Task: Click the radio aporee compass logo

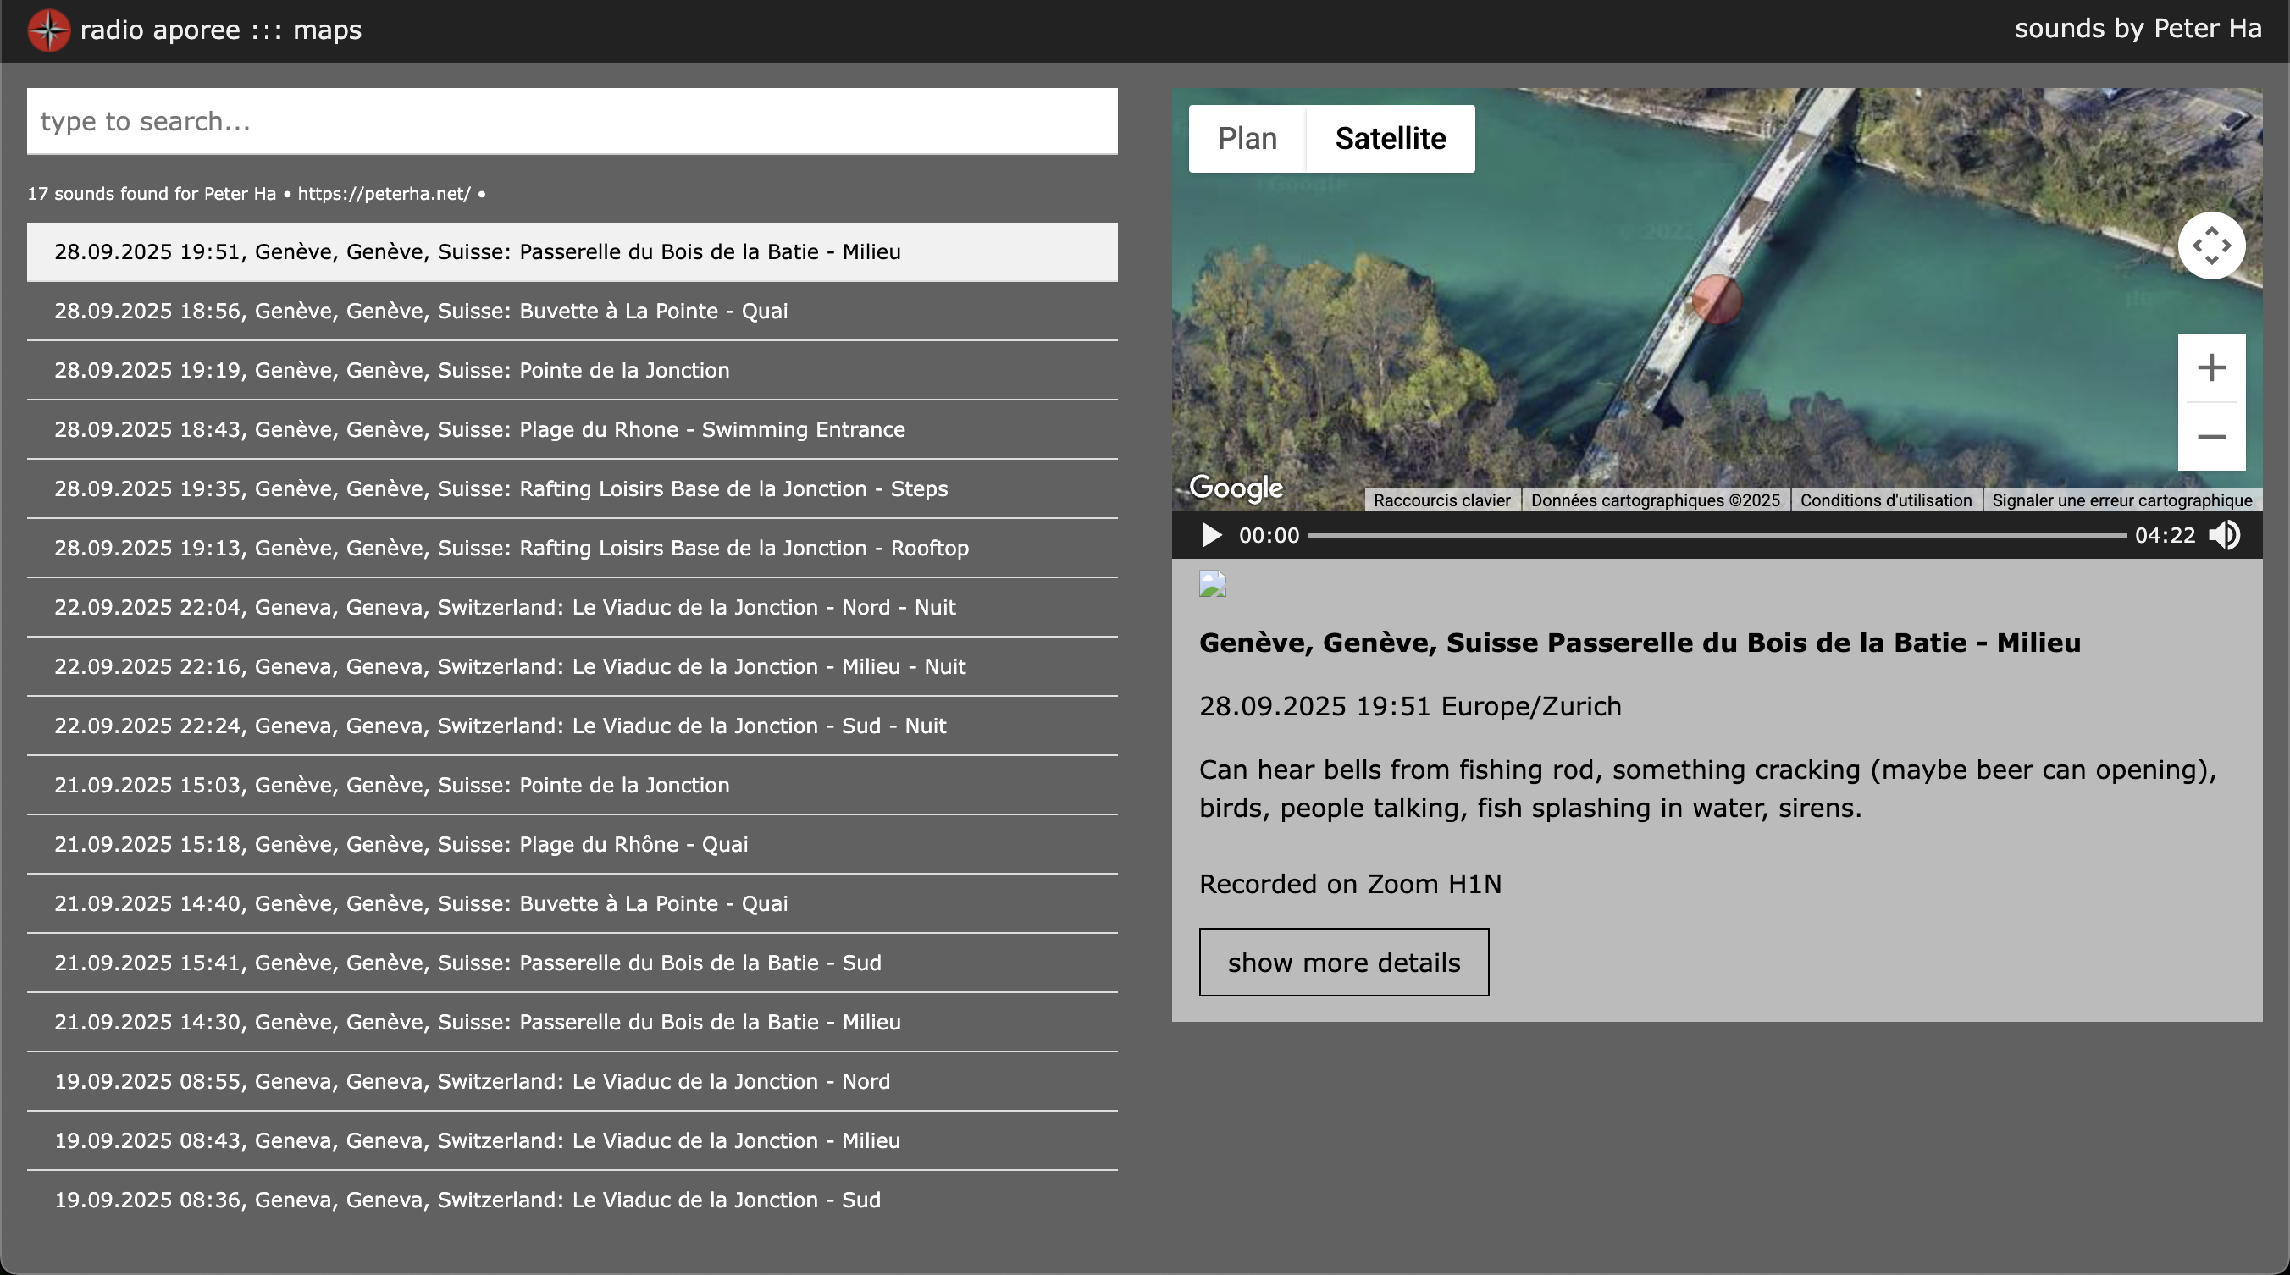Action: point(49,31)
